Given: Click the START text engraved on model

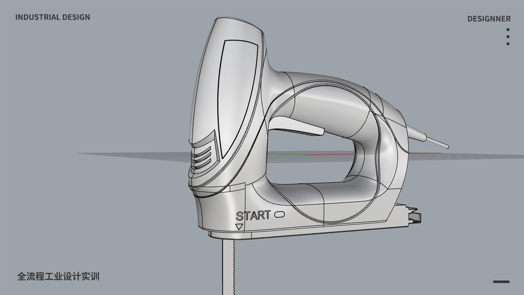Looking at the screenshot, I should click(x=253, y=216).
